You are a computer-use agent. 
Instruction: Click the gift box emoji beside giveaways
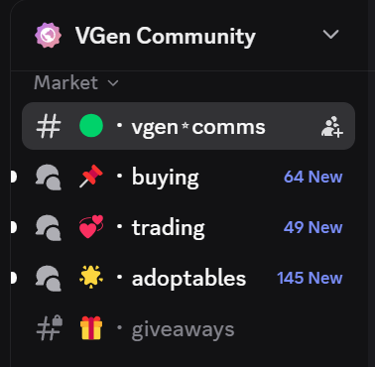(91, 327)
